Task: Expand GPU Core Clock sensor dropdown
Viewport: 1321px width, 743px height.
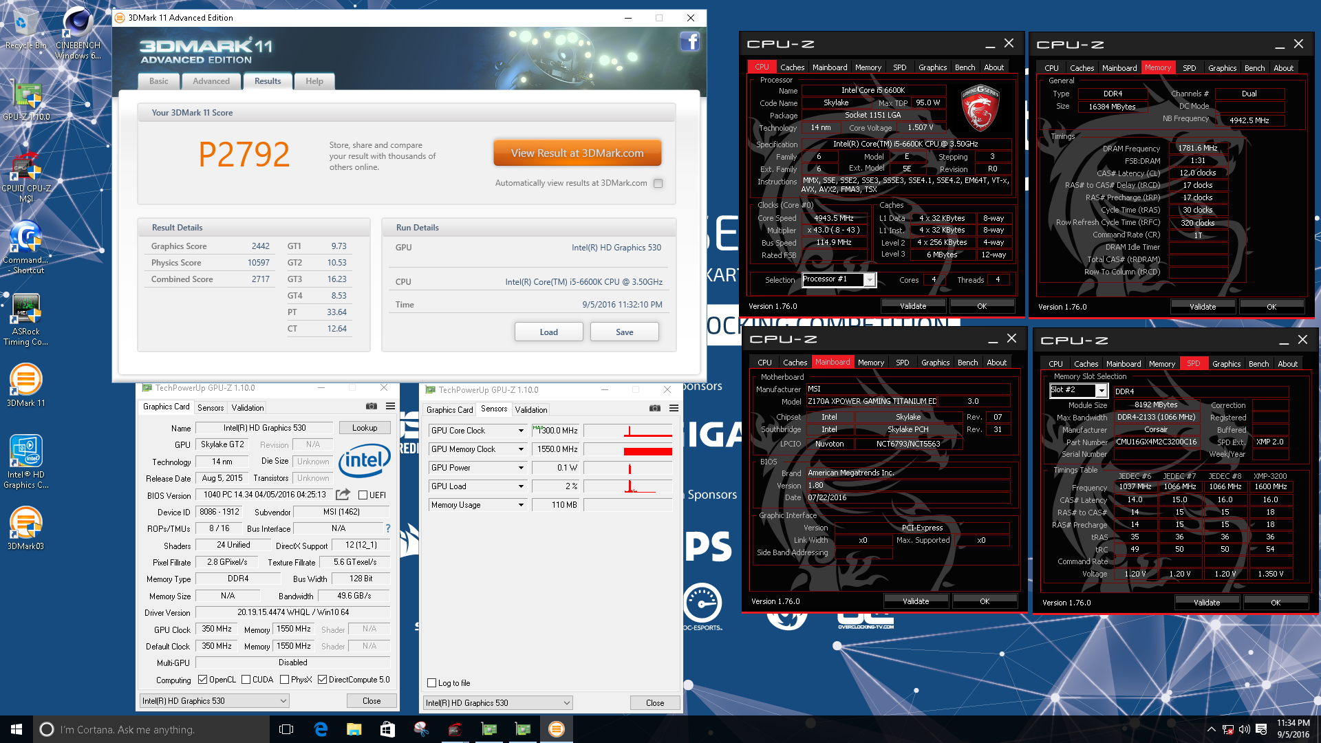Action: pyautogui.click(x=521, y=431)
